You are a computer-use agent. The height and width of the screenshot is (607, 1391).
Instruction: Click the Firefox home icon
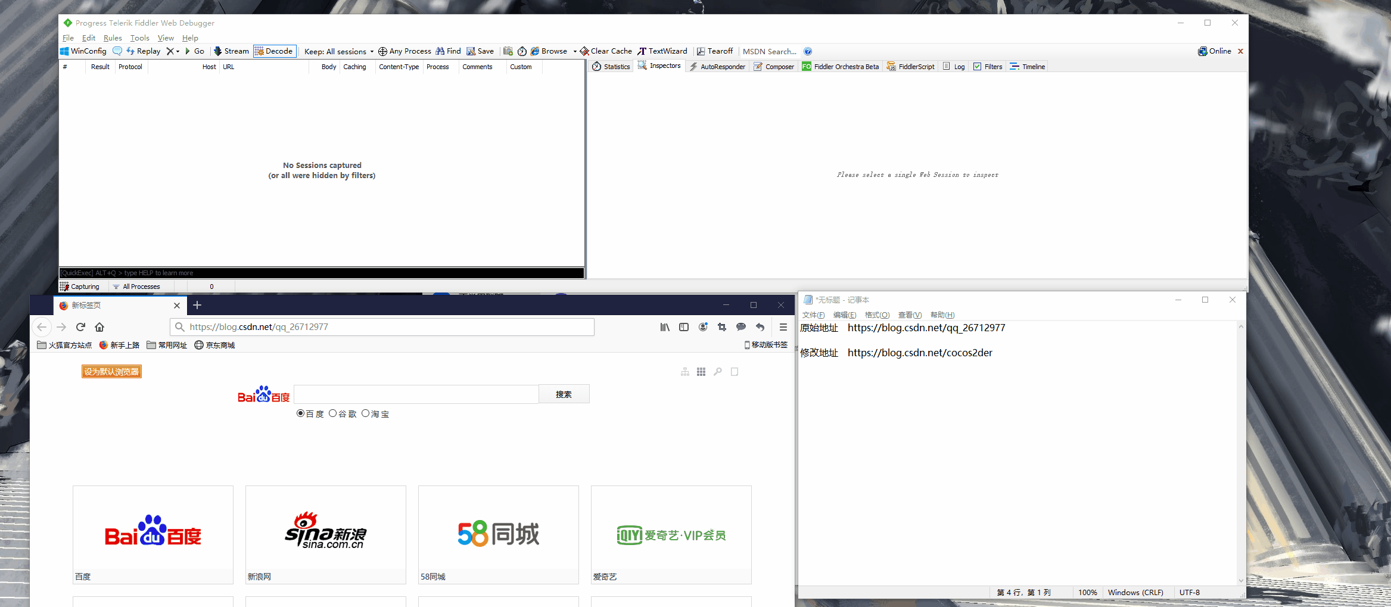99,327
